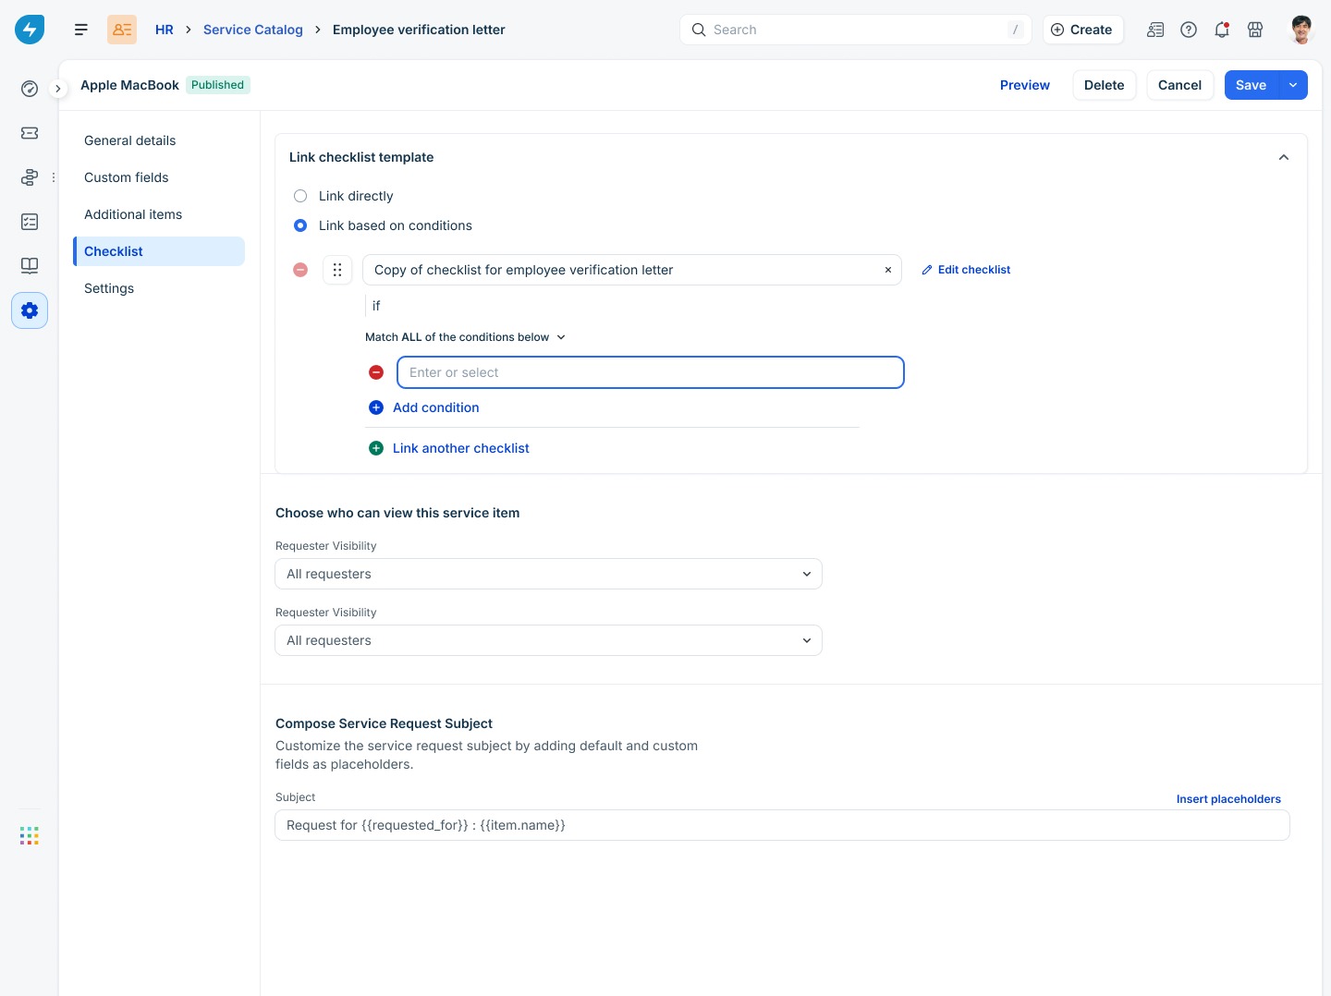Click the drag handle beside checklist name
The height and width of the screenshot is (996, 1331).
coord(337,270)
